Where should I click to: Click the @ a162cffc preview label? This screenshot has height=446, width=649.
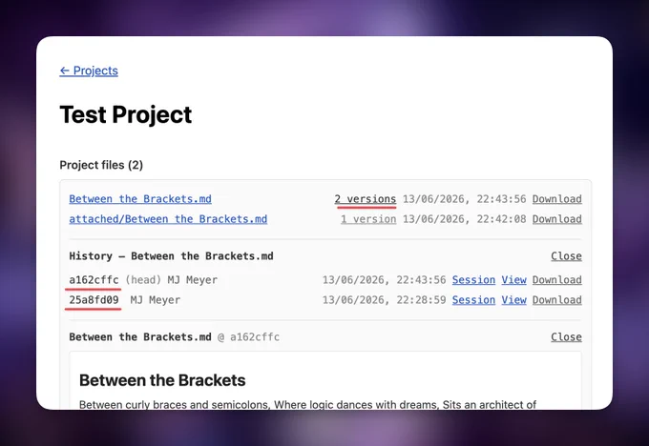(x=249, y=336)
